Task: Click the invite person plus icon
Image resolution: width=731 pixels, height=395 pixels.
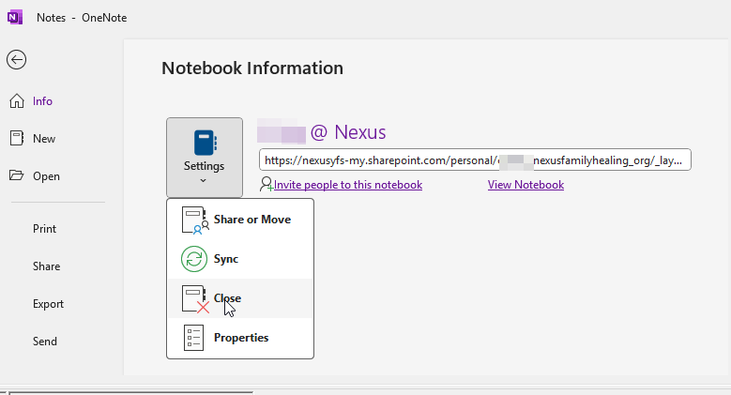Action: (267, 184)
